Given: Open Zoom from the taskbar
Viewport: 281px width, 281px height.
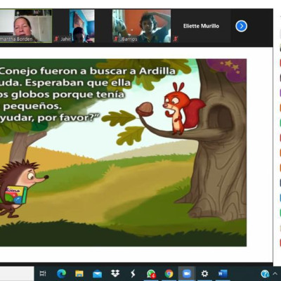Looking at the screenshot, I should pyautogui.click(x=186, y=273).
